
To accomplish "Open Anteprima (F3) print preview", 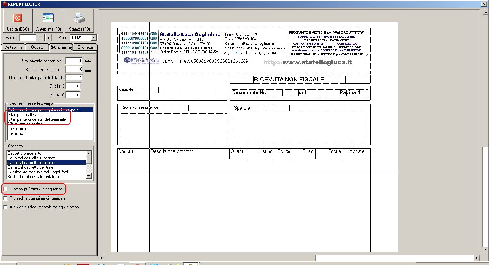I will [x=48, y=21].
